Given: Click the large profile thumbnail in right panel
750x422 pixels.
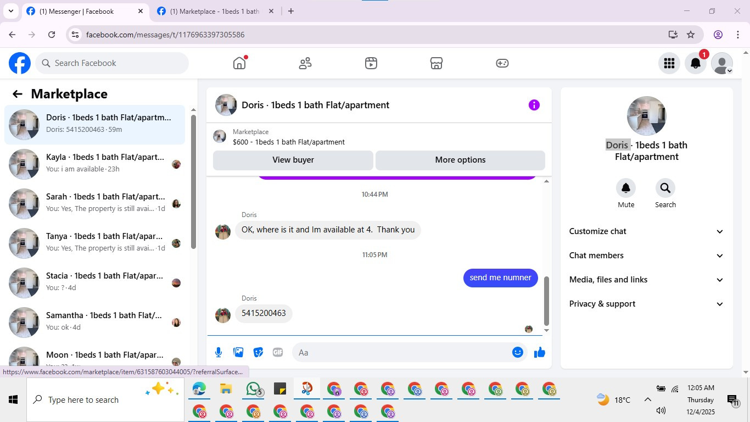Looking at the screenshot, I should point(647,116).
